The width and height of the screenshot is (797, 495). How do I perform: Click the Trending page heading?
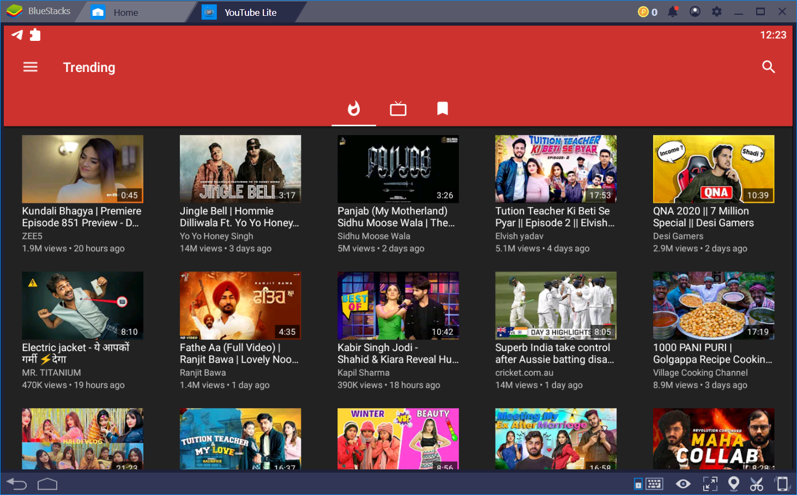[89, 68]
